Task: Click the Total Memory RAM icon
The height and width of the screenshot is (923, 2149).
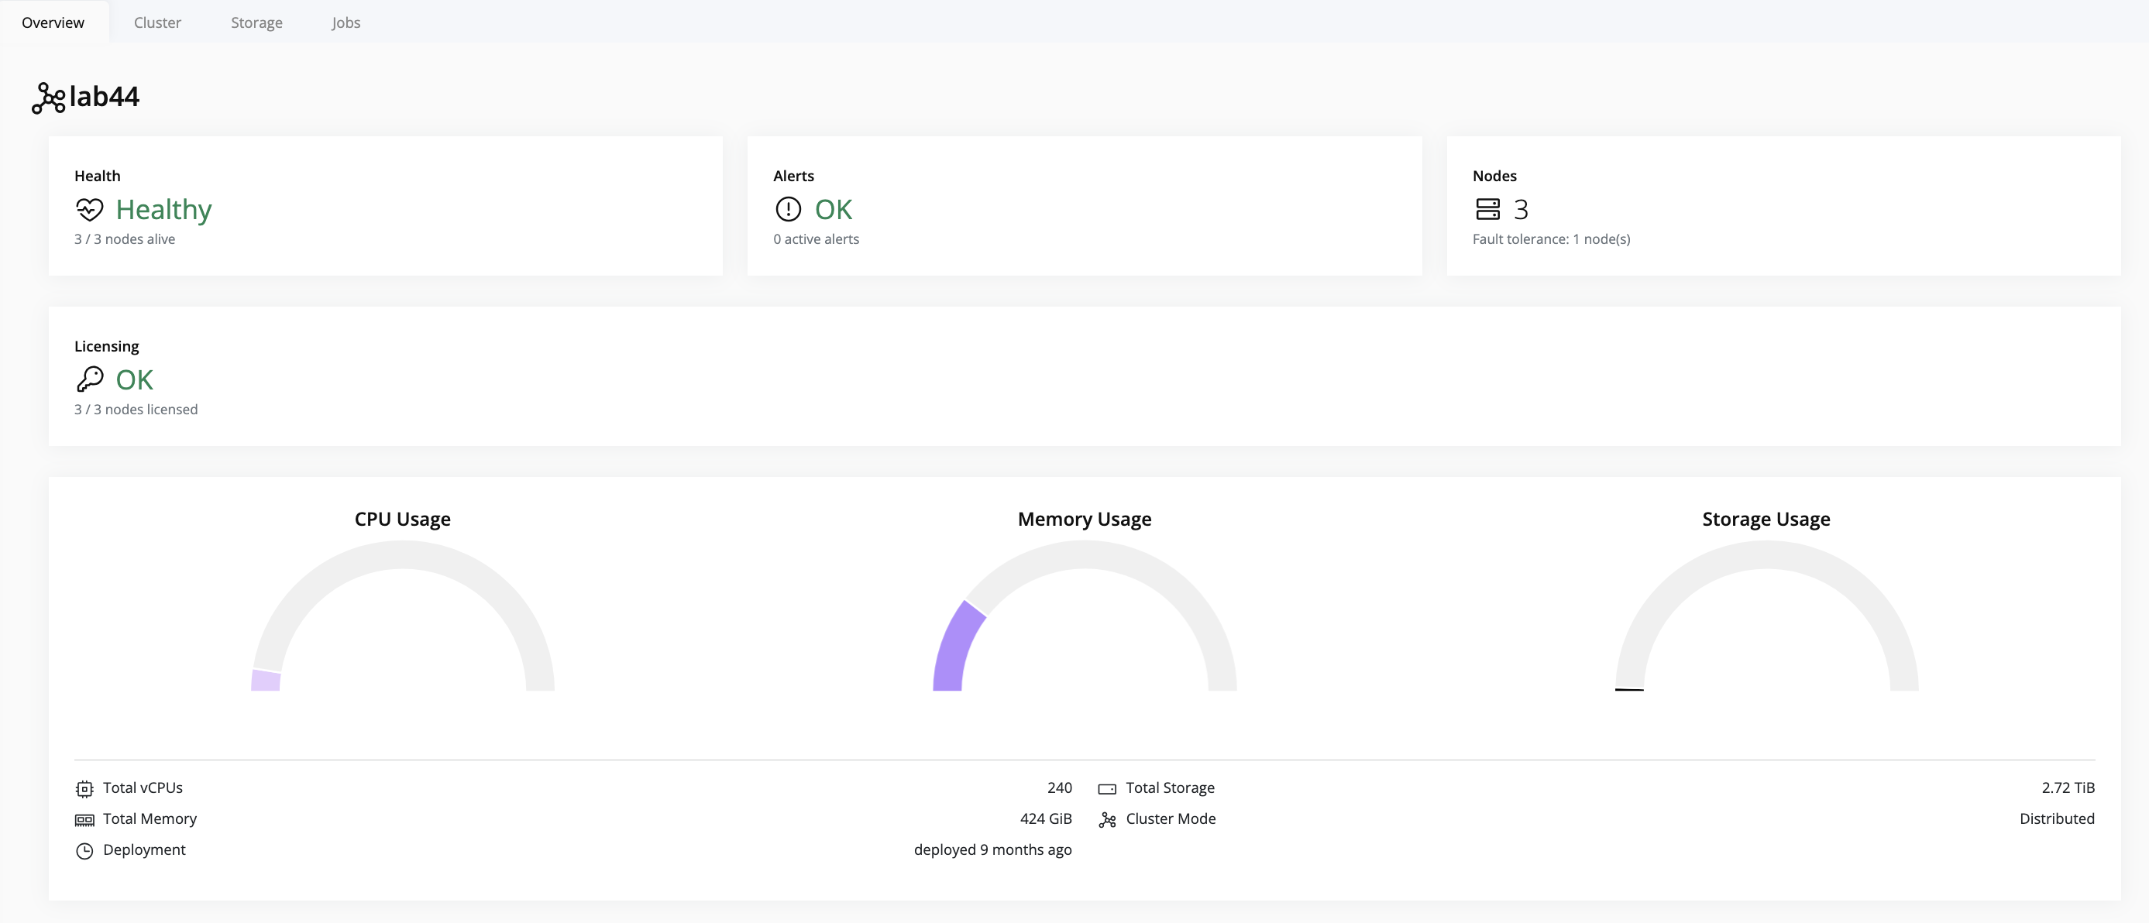Action: pos(84,819)
